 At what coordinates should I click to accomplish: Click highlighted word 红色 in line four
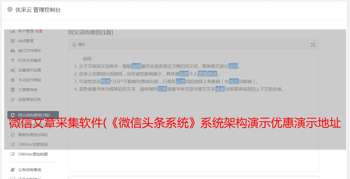coord(162,89)
